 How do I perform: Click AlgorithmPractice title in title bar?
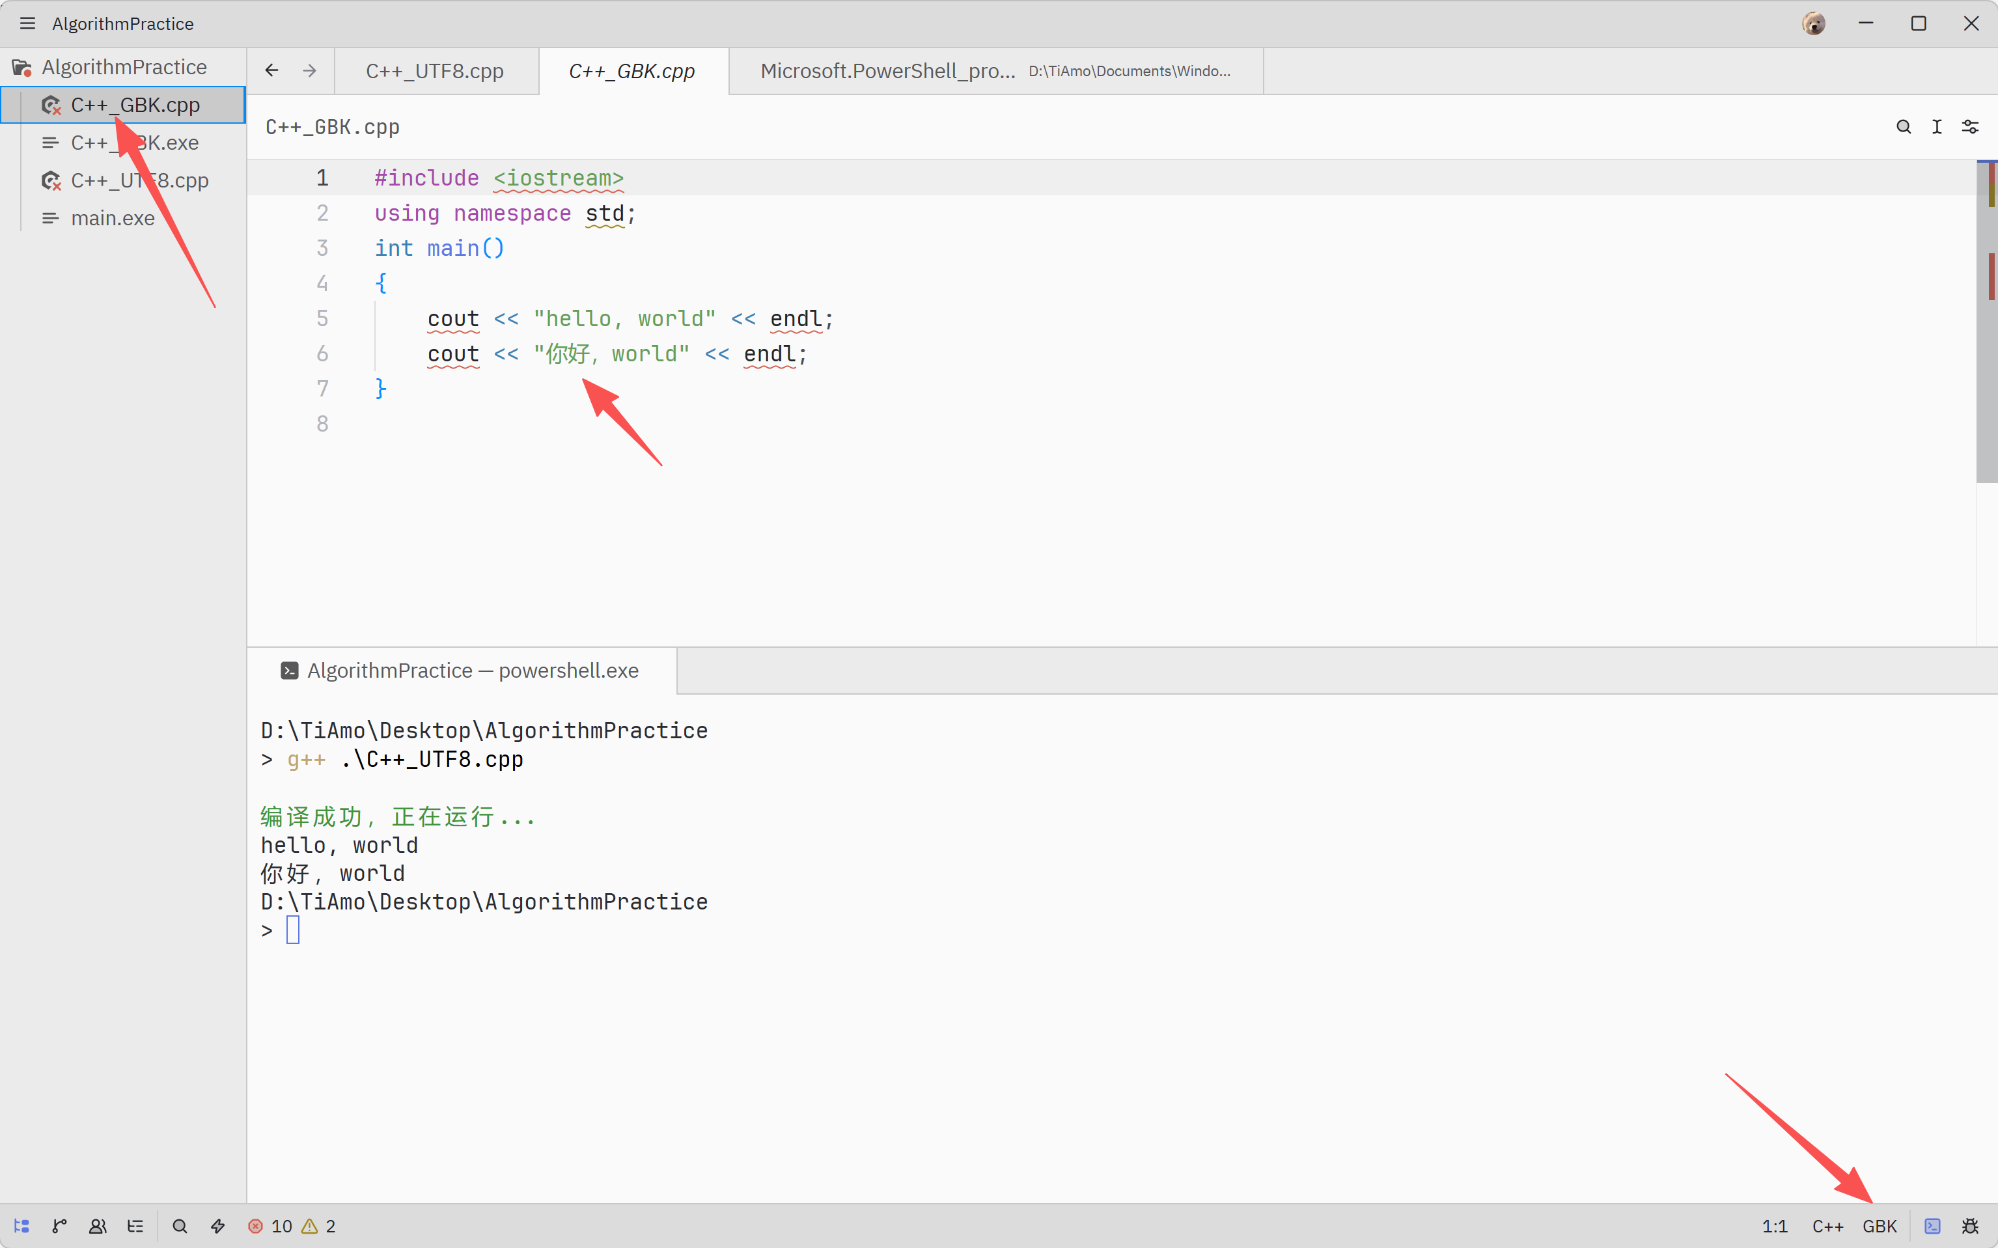tap(123, 23)
